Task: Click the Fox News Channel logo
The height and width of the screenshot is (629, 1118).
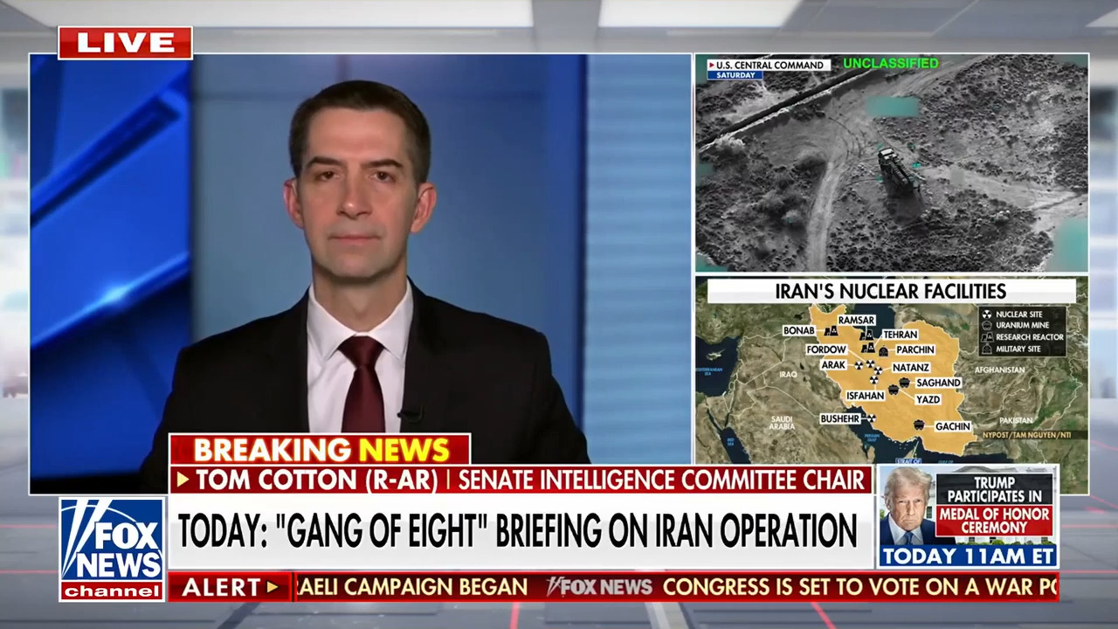Action: click(112, 549)
